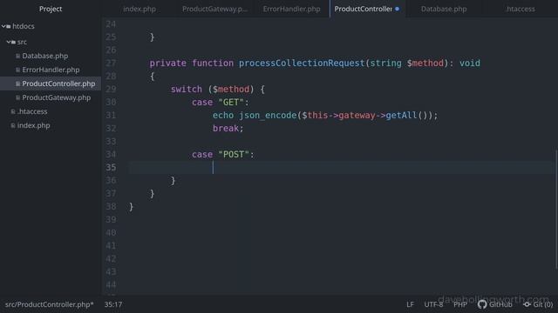This screenshot has height=313, width=558.
Task: Place cursor on empty line 35
Action: (x=341, y=168)
